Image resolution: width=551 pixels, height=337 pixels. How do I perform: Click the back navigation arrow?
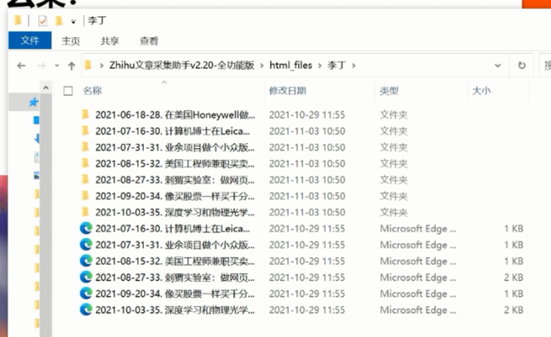21,66
